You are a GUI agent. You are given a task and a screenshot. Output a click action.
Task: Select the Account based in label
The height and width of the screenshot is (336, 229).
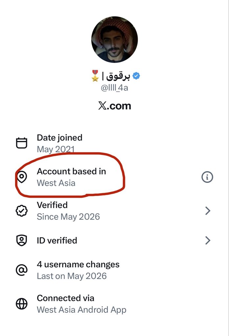tap(72, 171)
